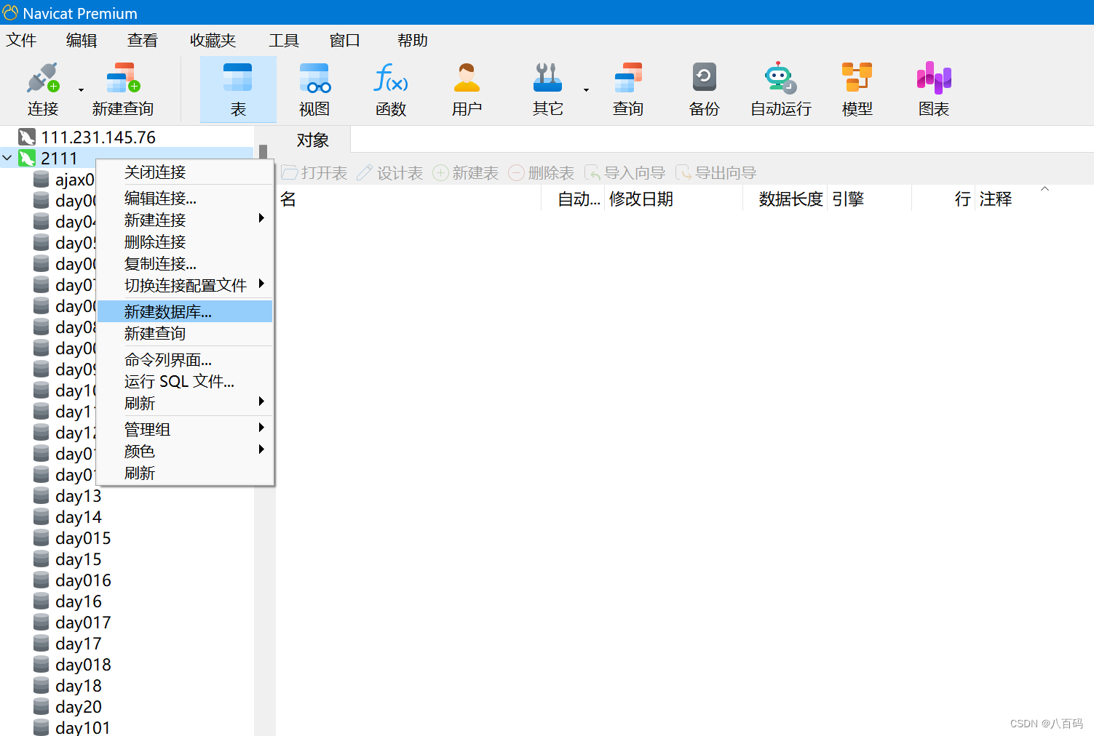The width and height of the screenshot is (1094, 736).
Task: Click the 设计表 button
Action: coord(390,172)
